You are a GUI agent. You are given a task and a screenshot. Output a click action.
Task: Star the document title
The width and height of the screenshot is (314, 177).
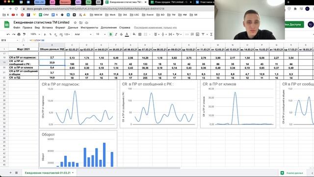75,23
